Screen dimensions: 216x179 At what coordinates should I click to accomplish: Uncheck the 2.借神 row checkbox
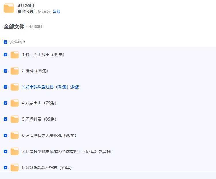pyautogui.click(x=5, y=71)
